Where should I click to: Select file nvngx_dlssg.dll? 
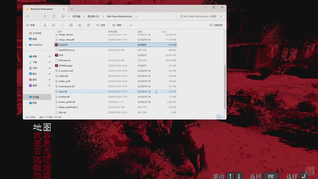click(115, 39)
